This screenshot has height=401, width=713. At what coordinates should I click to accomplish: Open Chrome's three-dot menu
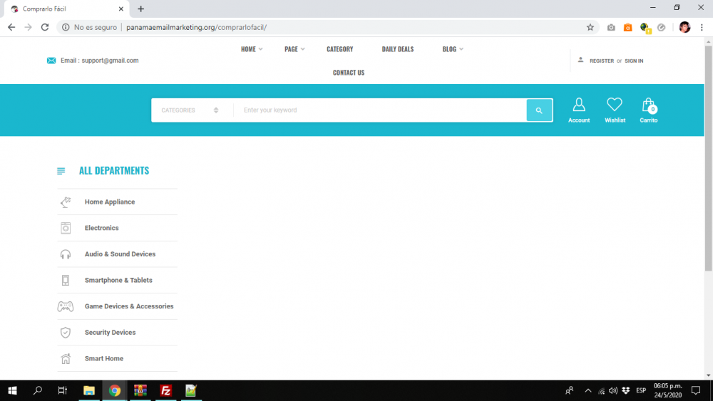[702, 27]
